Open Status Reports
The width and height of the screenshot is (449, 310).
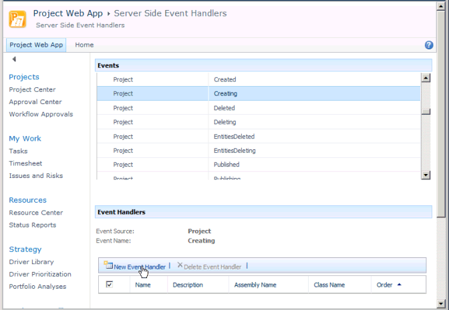(x=32, y=225)
